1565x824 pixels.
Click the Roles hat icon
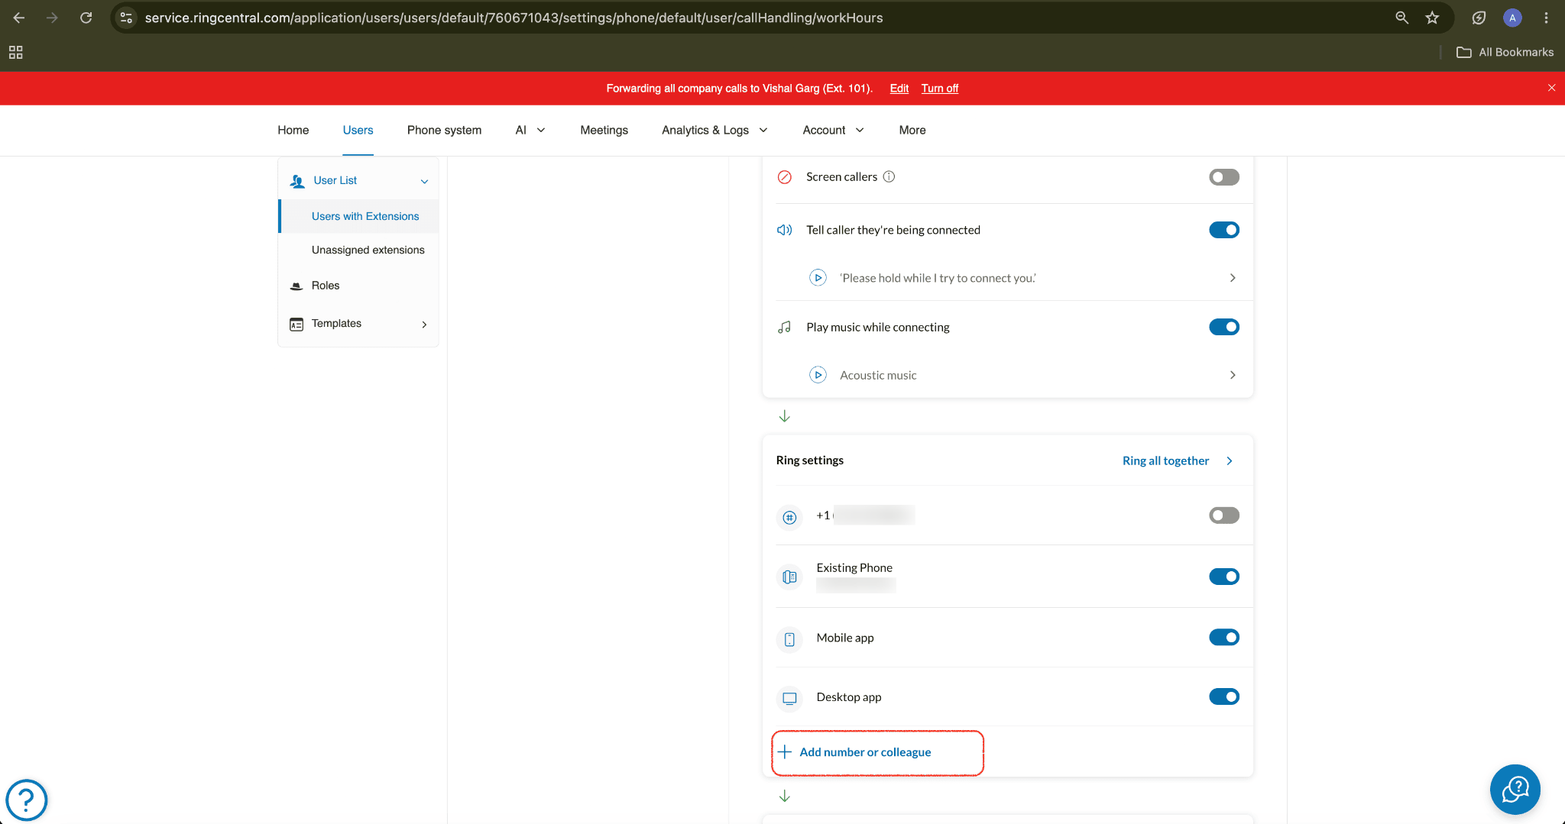(x=296, y=286)
